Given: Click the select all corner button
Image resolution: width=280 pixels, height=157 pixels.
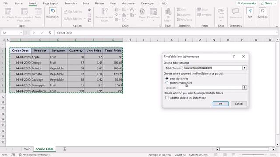Looking at the screenshot, I should point(3,40).
